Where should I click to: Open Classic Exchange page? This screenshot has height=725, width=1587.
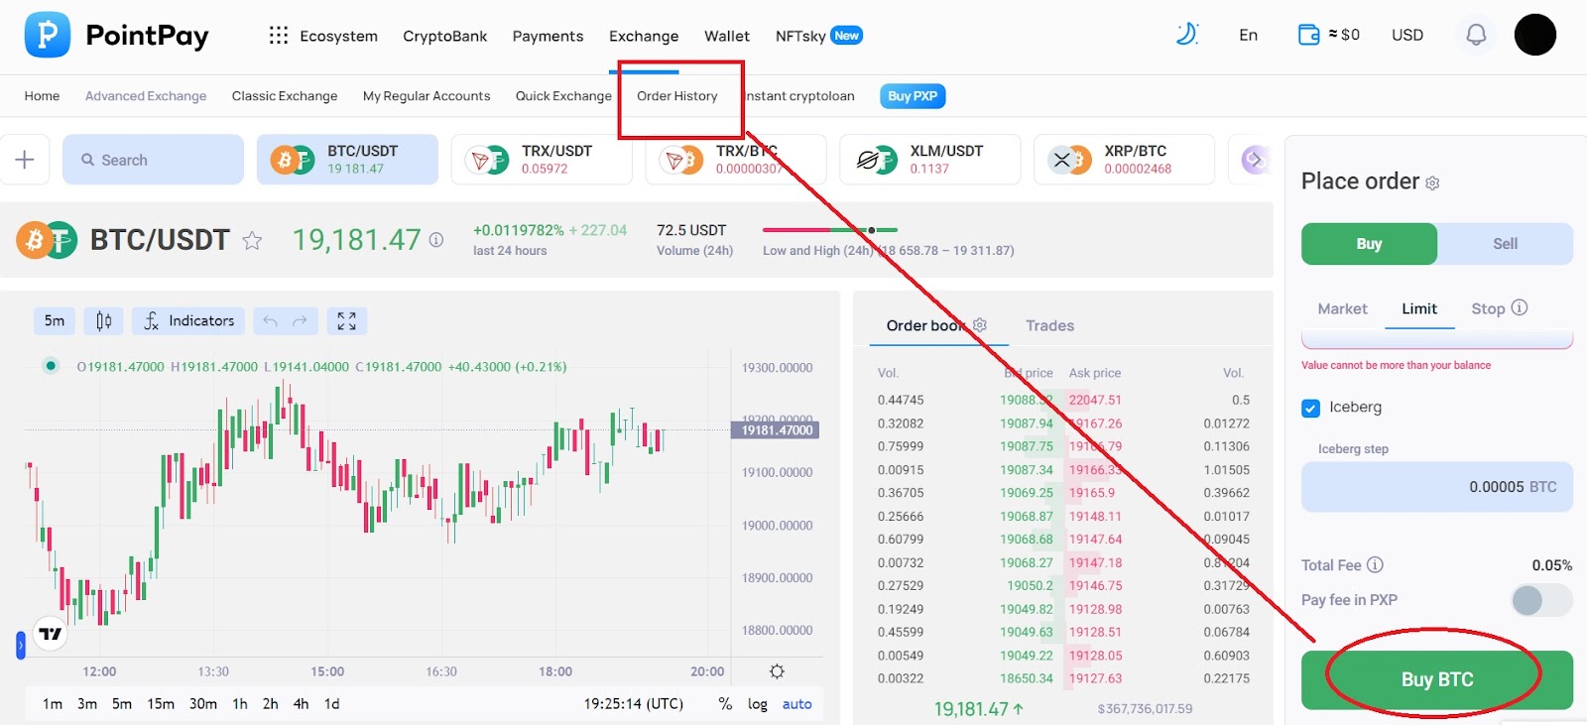[x=285, y=96]
